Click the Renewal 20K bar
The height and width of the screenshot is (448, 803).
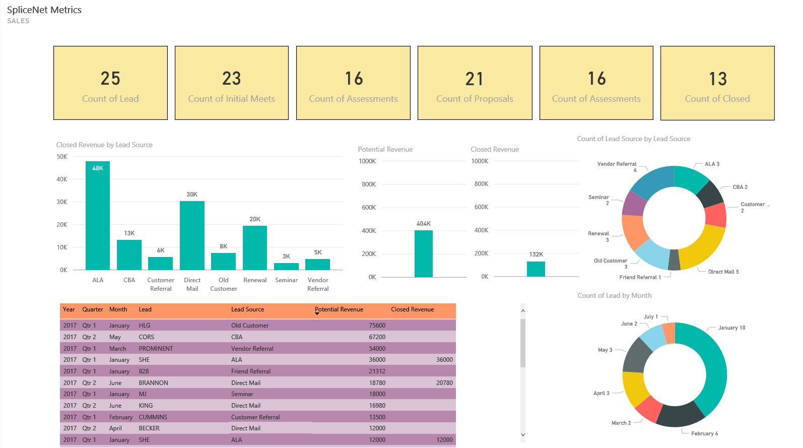[255, 248]
